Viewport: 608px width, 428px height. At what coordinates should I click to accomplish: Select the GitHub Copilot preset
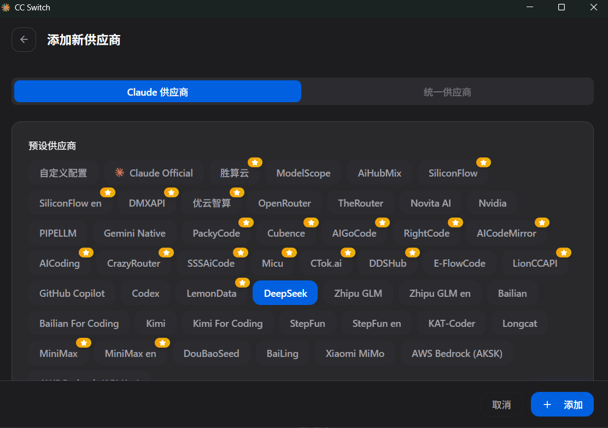click(x=72, y=293)
